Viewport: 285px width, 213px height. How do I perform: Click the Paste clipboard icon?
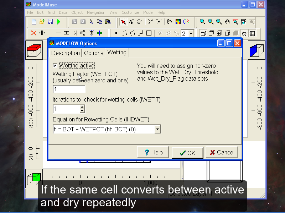(x=108, y=22)
